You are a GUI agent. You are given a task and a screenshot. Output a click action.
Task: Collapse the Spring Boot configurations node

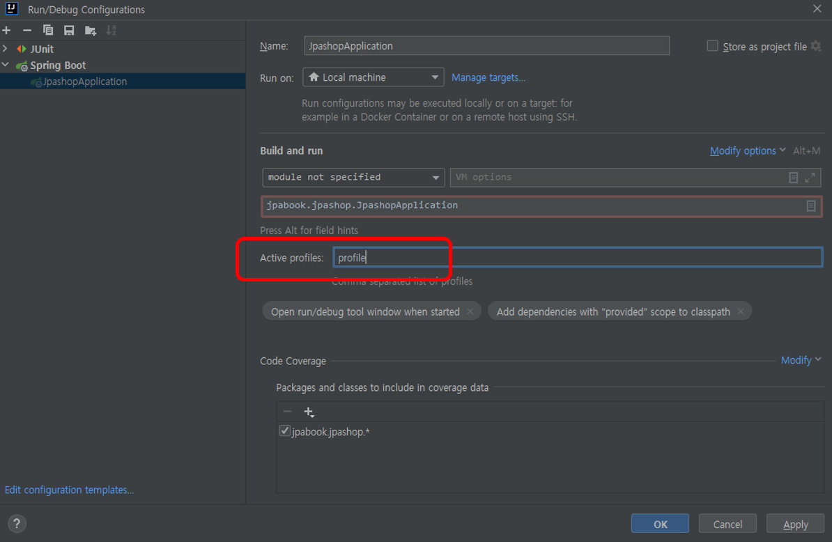pos(6,65)
